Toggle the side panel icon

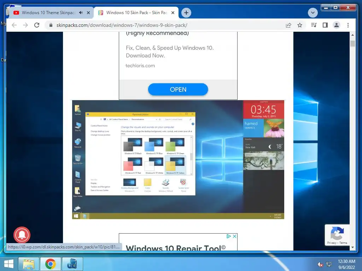[325, 25]
